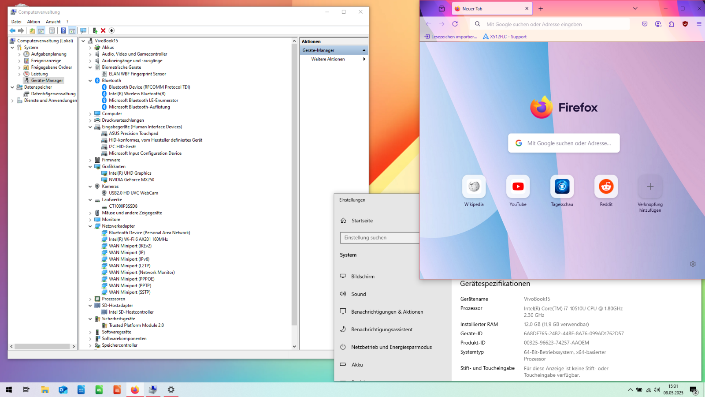Image resolution: width=705 pixels, height=397 pixels.
Task: Collapse the Netzwerkadapter category
Action: coord(90,226)
